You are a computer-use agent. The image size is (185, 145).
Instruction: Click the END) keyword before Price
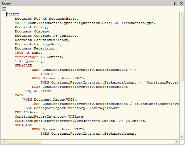click(27, 91)
